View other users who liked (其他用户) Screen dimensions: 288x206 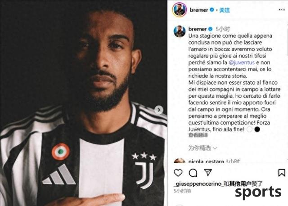pos(241,184)
